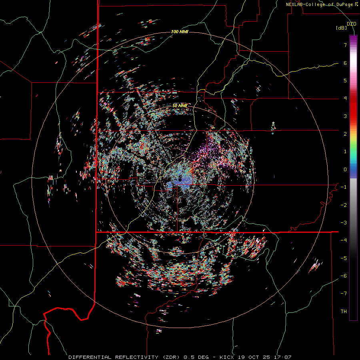Click the 19 OCT 25 date text
The image size is (360, 360).
254,357
